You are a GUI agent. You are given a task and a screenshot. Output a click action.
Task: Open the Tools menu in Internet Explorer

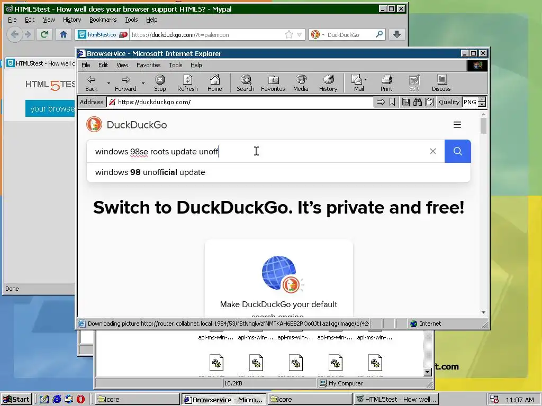[x=176, y=65]
